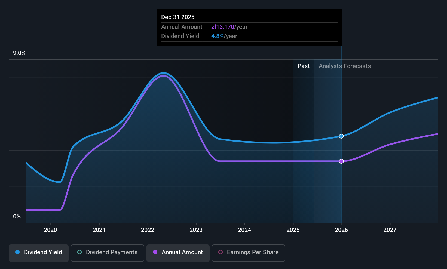Click the 2027 x-axis label

pos(390,230)
